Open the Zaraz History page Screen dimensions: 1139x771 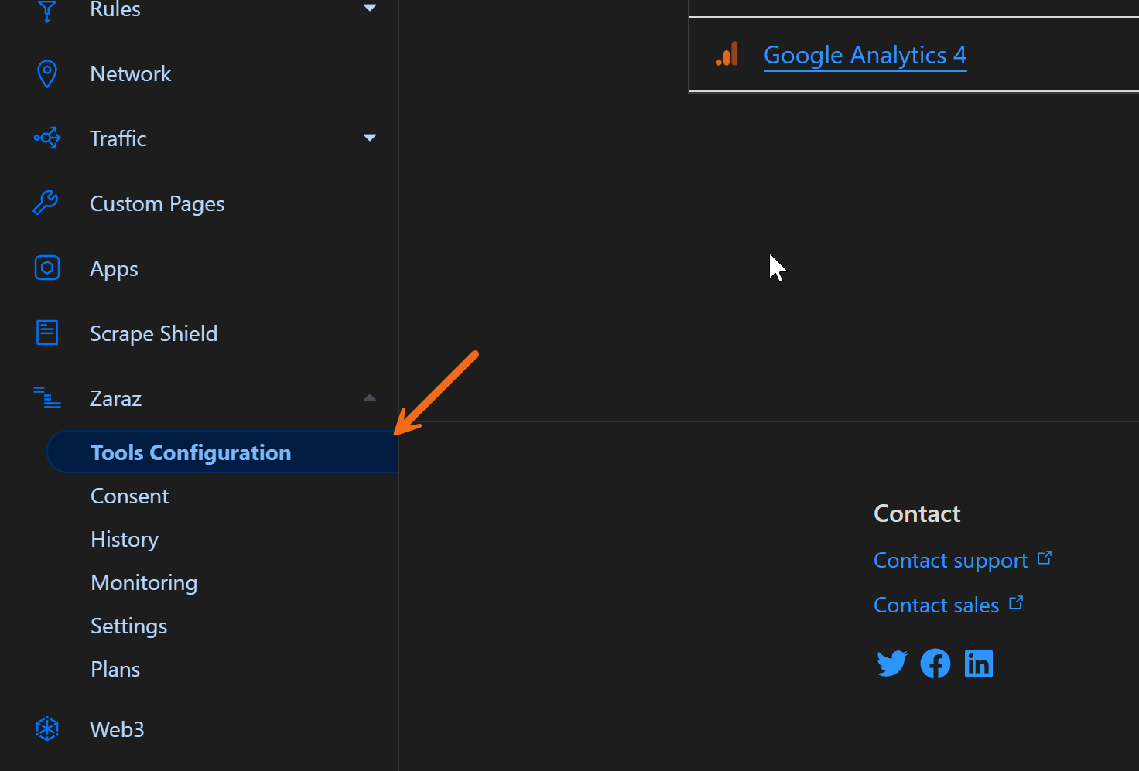[x=124, y=539]
